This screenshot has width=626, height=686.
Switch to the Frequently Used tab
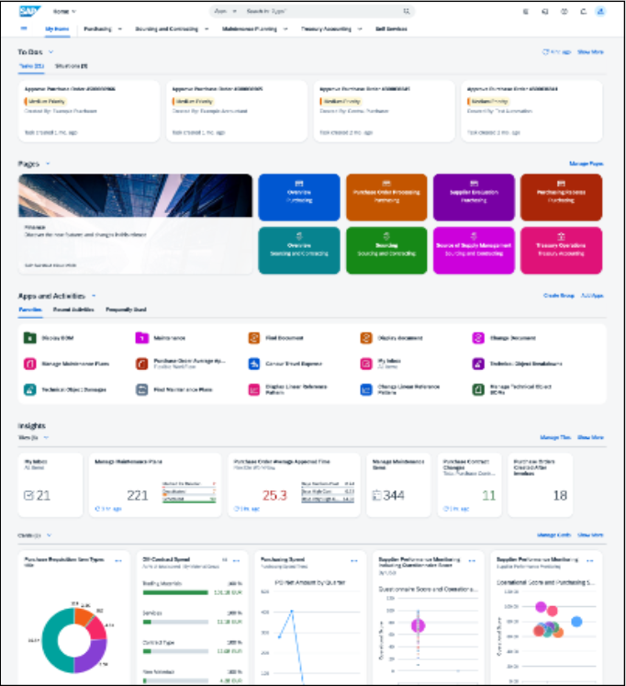coord(126,309)
